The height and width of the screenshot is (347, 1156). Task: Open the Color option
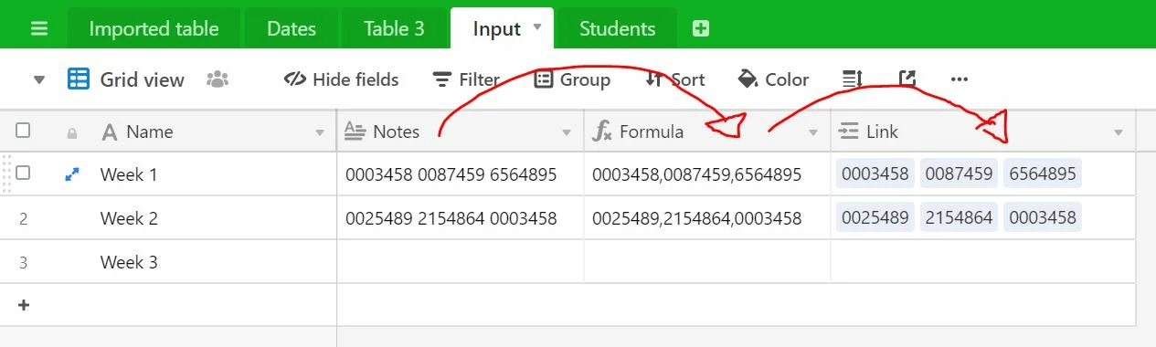(773, 79)
